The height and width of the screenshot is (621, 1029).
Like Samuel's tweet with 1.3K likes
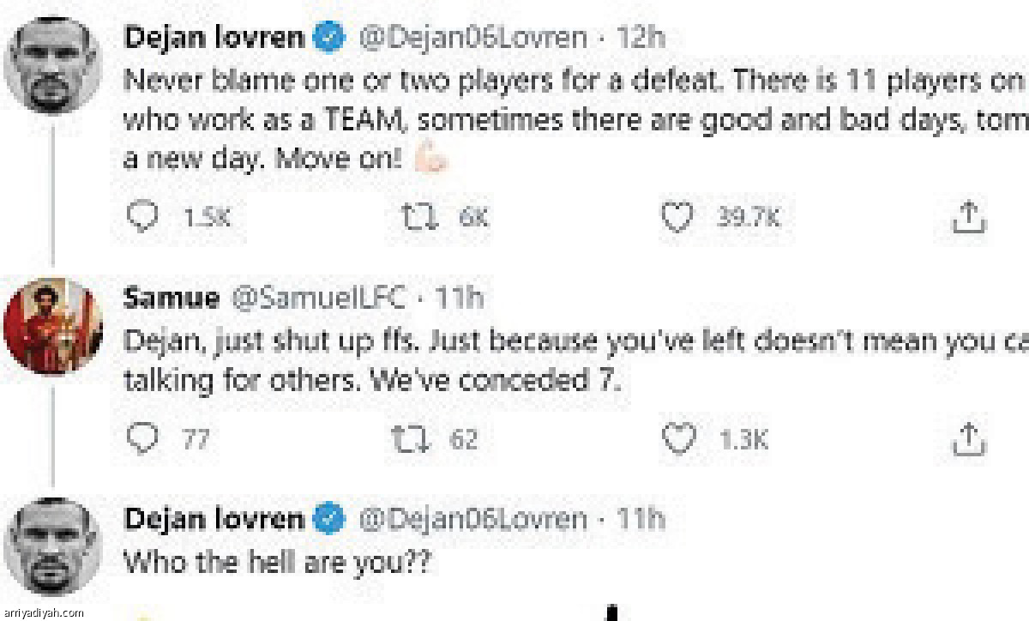click(679, 439)
